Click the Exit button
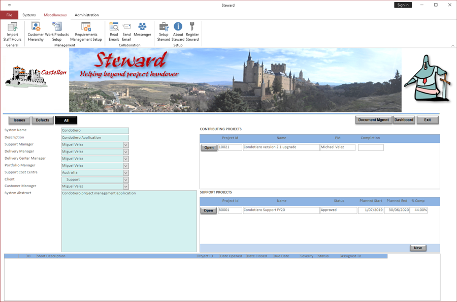This screenshot has width=457, height=302. pos(428,120)
